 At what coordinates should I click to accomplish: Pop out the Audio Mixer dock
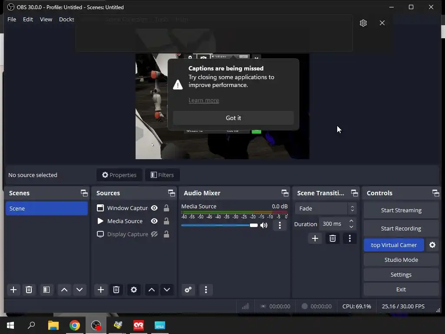285,193
